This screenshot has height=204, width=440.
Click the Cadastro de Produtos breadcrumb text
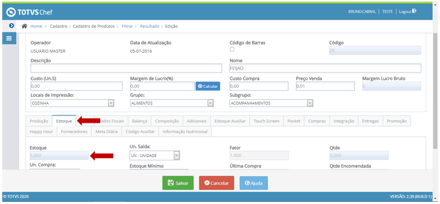[x=94, y=26]
